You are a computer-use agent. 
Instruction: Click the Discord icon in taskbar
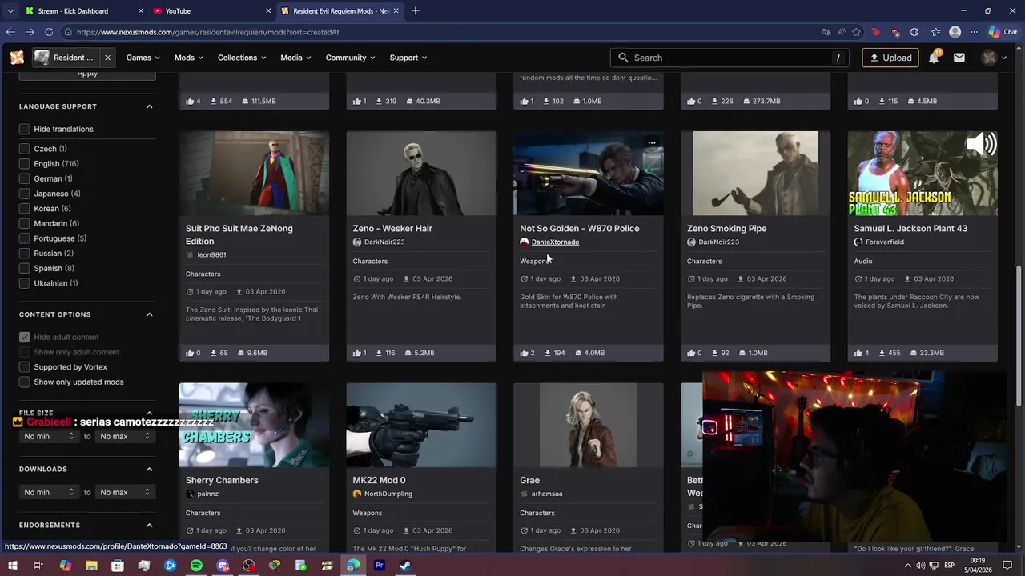[x=223, y=566]
